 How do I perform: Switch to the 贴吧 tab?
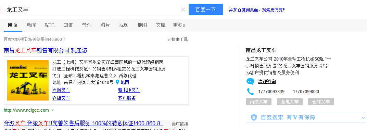pyautogui.click(x=50, y=25)
